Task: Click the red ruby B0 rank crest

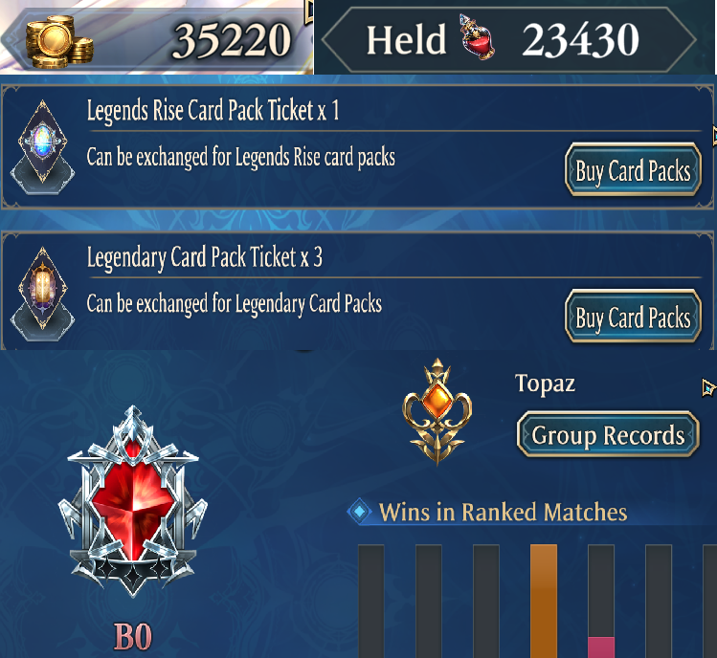Action: pos(133,502)
